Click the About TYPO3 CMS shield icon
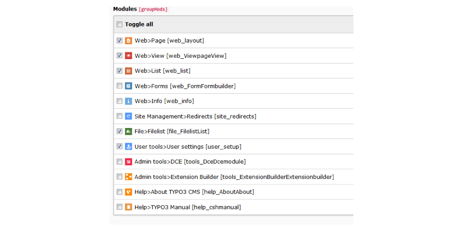 click(x=128, y=192)
